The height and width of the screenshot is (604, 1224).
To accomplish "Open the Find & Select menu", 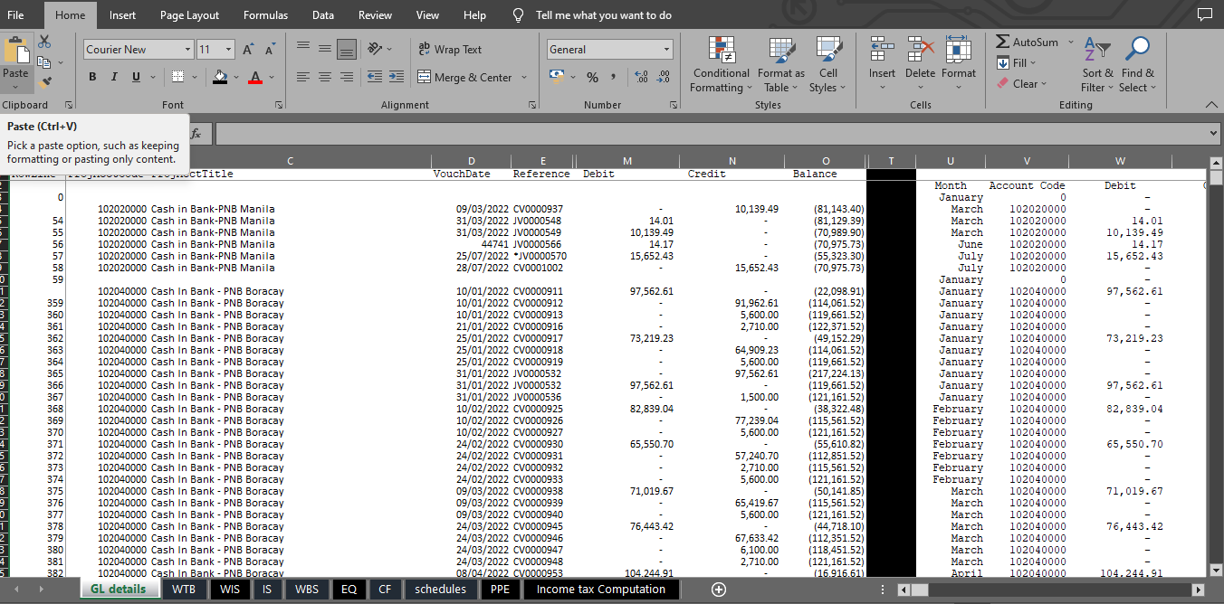I will pyautogui.click(x=1138, y=64).
